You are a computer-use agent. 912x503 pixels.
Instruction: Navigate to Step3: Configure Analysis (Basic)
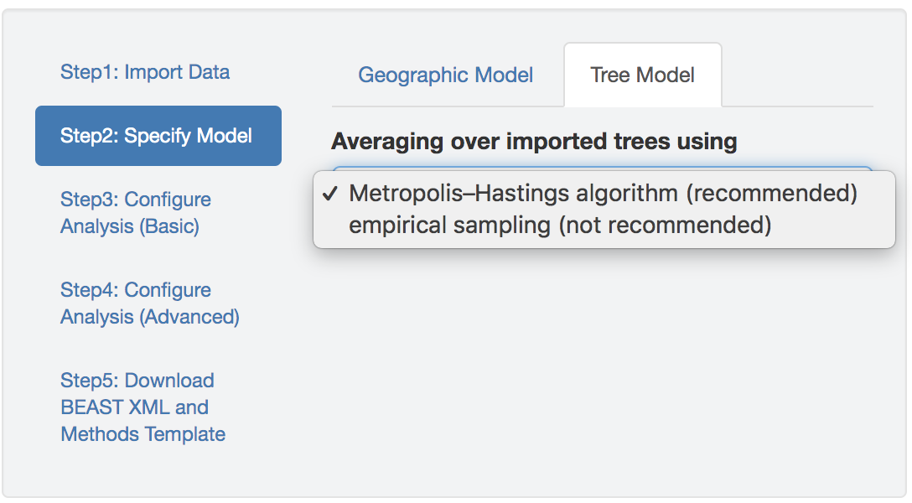(x=135, y=213)
